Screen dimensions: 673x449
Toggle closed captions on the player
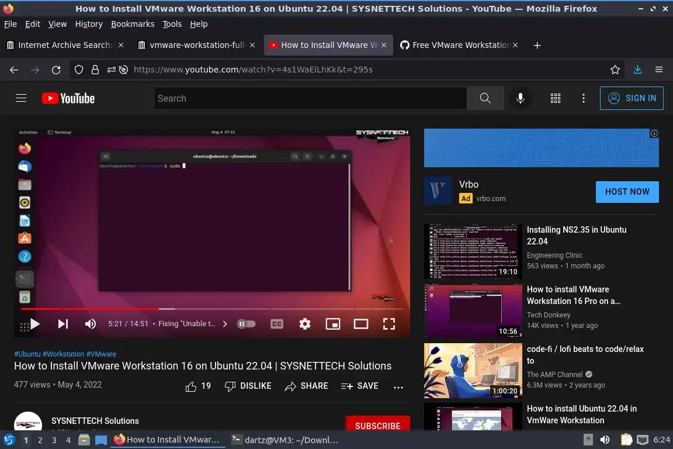[x=277, y=324]
